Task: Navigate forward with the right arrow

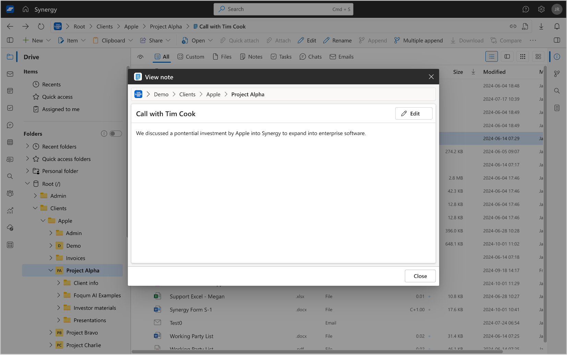Action: pyautogui.click(x=26, y=26)
